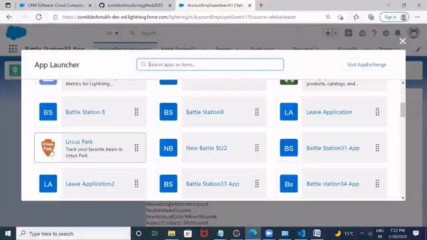The height and width of the screenshot is (240, 427).
Task: Open the nine-dot App Launcher grid
Action: 13,49
